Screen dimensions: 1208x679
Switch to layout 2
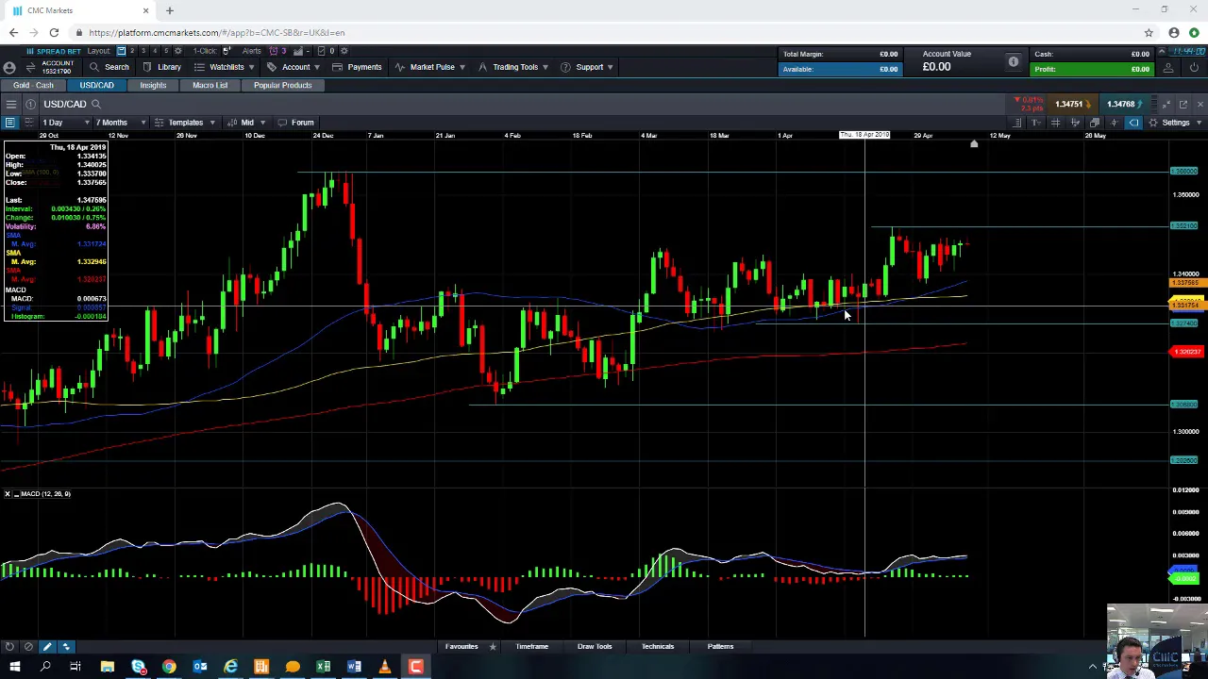coord(132,51)
